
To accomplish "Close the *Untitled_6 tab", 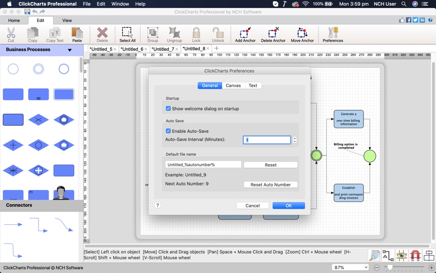I will (x=145, y=49).
